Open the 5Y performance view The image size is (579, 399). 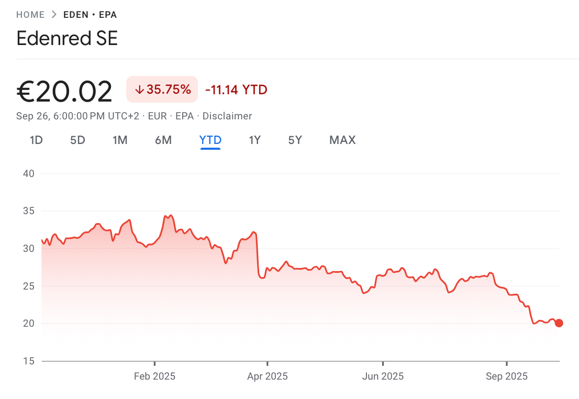point(294,140)
